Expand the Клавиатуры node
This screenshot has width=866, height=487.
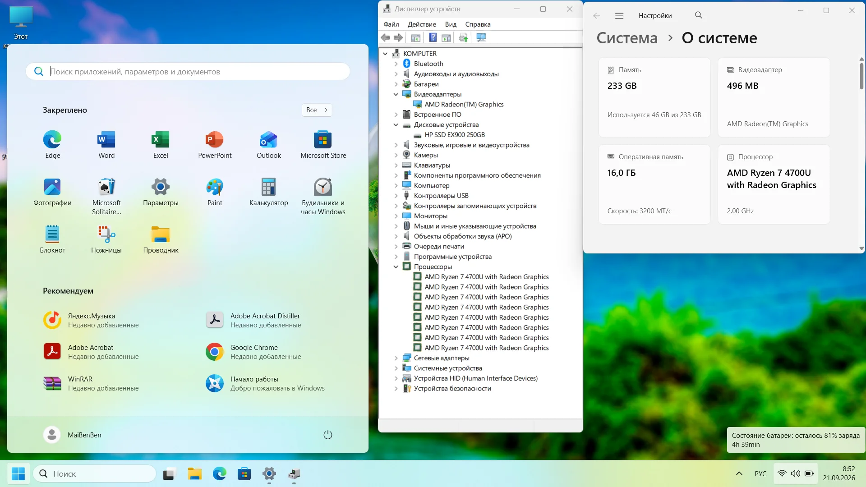pos(396,165)
